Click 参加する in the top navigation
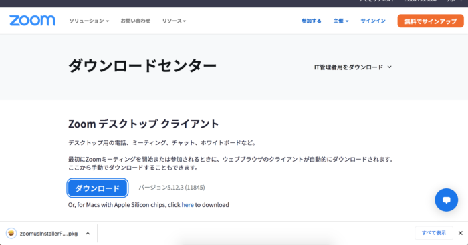This screenshot has width=468, height=245. tap(312, 21)
